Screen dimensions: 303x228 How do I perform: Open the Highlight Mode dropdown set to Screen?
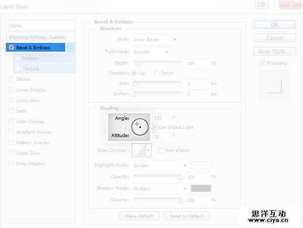click(x=160, y=165)
